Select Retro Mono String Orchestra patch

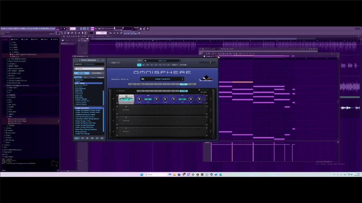[86, 129]
